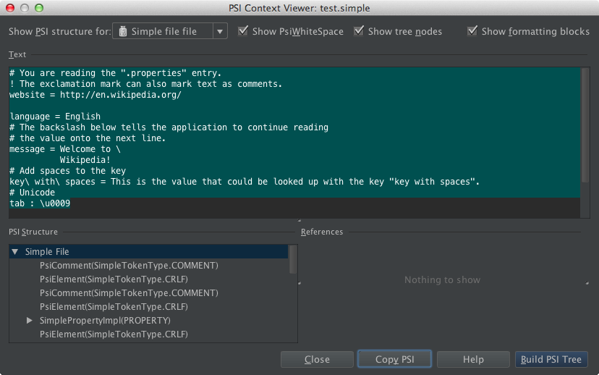The image size is (599, 375).
Task: Click Build PSI Tree button
Action: pos(551,359)
